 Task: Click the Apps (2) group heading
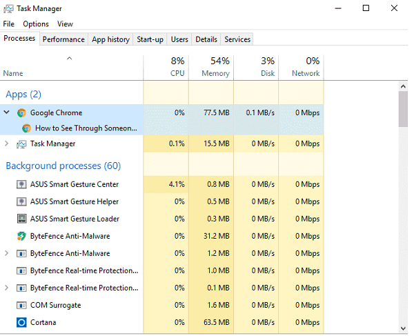pos(23,95)
